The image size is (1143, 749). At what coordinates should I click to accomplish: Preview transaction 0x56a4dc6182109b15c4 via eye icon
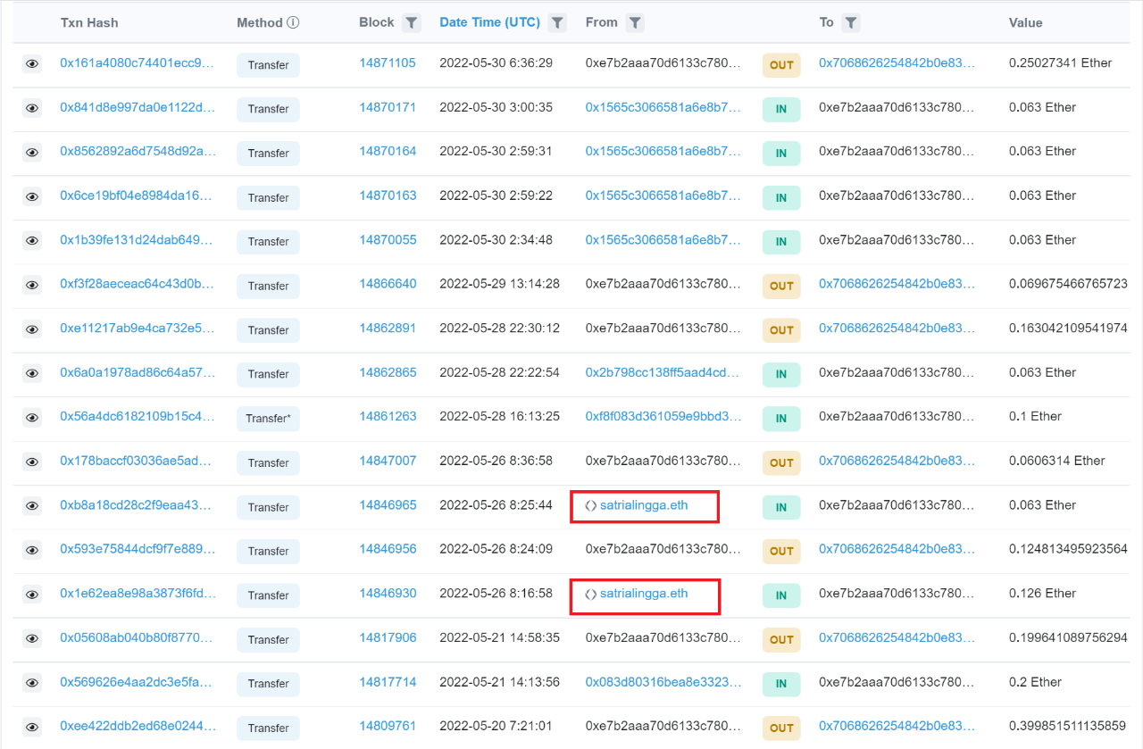pos(32,418)
